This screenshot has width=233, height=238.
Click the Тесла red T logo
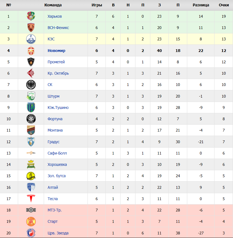point(31,199)
